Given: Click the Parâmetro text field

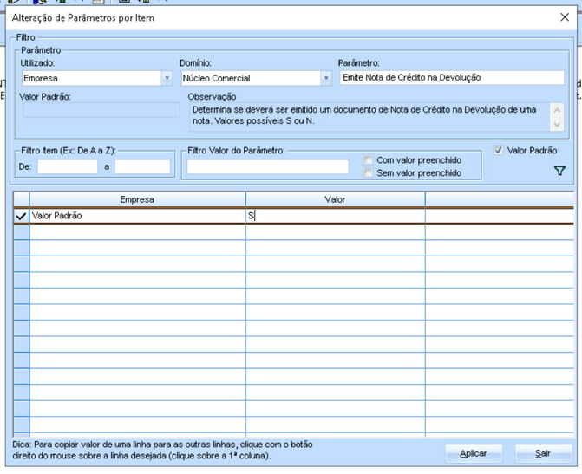Looking at the screenshot, I should pyautogui.click(x=452, y=78).
